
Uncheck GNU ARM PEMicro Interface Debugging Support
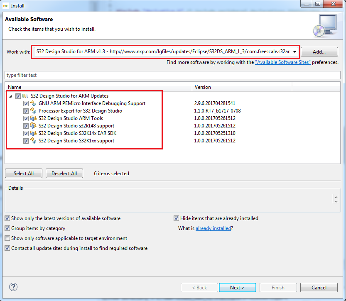click(26, 103)
